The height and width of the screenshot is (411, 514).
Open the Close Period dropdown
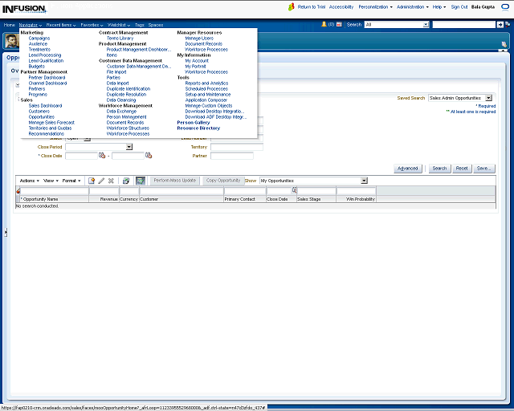128,148
